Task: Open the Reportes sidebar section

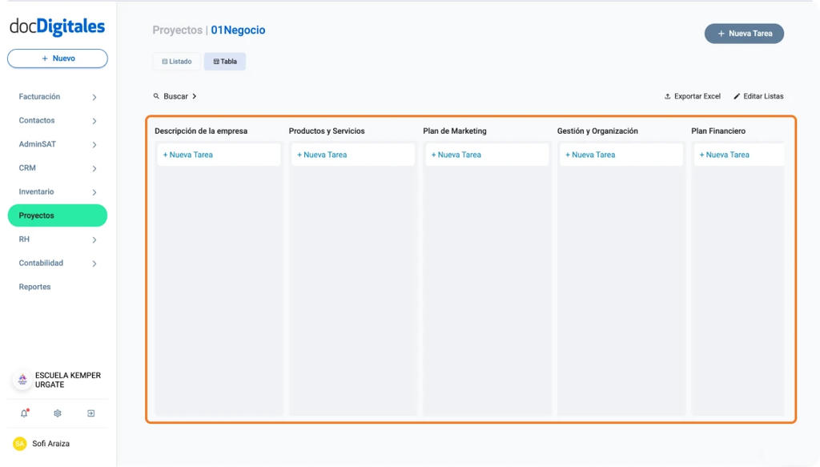Action: point(34,286)
